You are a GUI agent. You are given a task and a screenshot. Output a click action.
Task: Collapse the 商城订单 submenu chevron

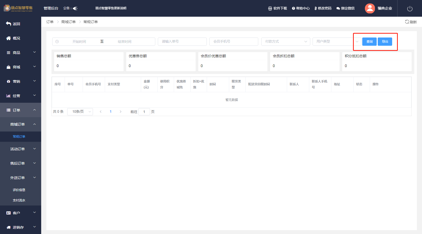click(x=35, y=124)
